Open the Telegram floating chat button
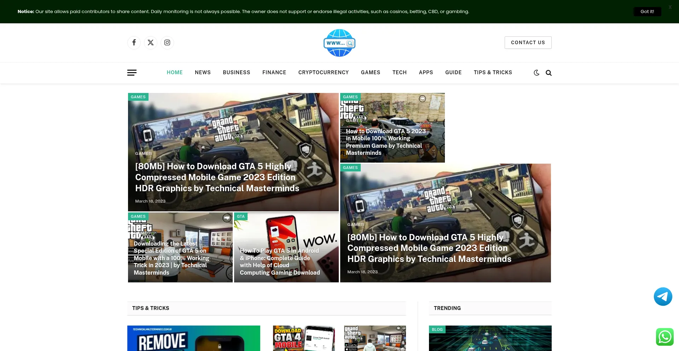Screen dimensions: 679x351 click(x=663, y=297)
